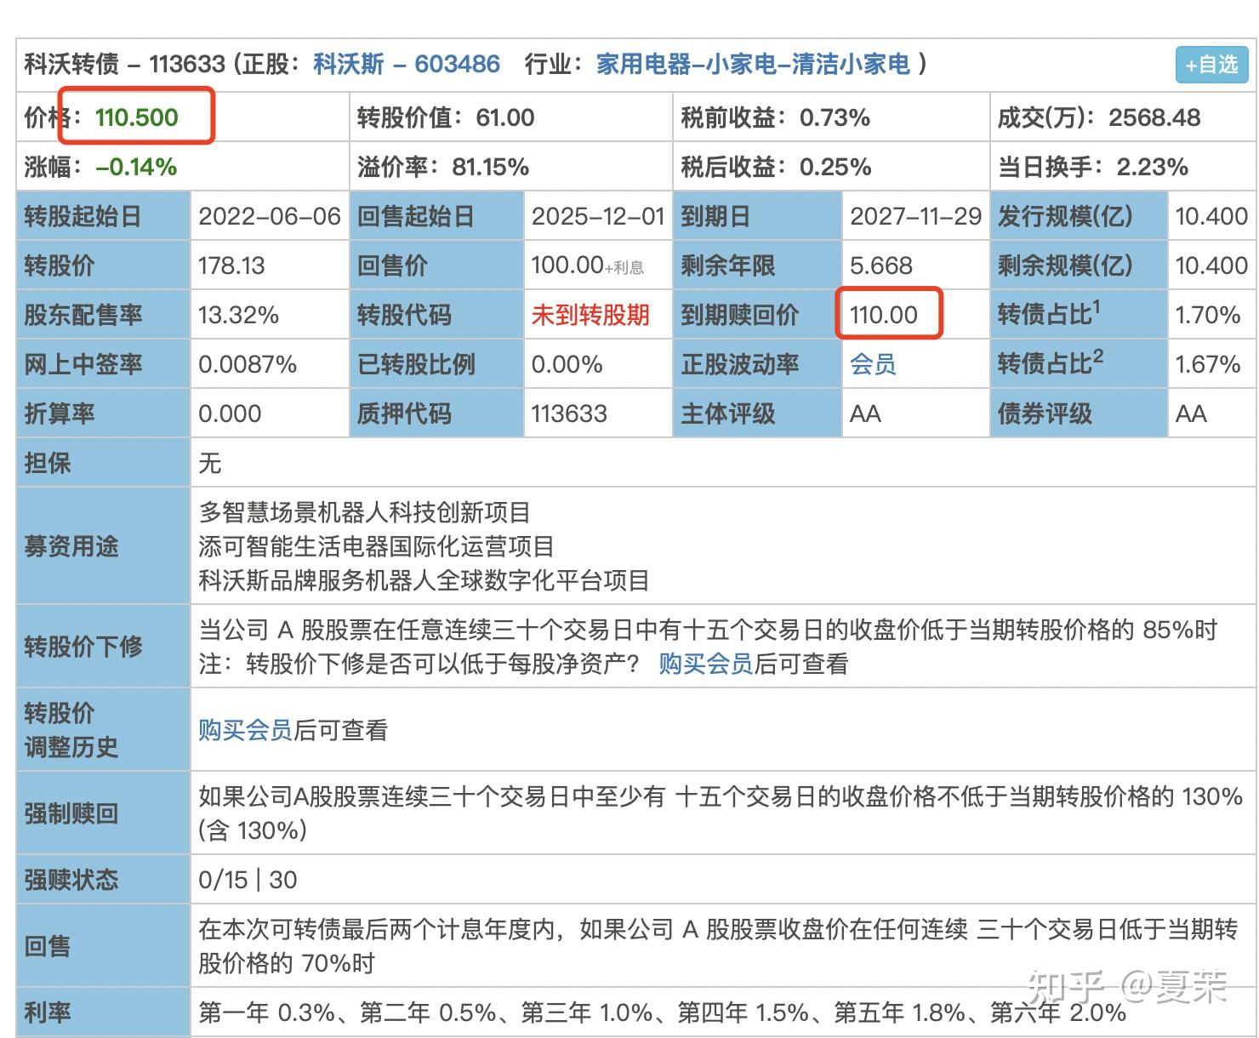Click the 强制赎回 header cell
1259x1038 pixels.
point(103,813)
